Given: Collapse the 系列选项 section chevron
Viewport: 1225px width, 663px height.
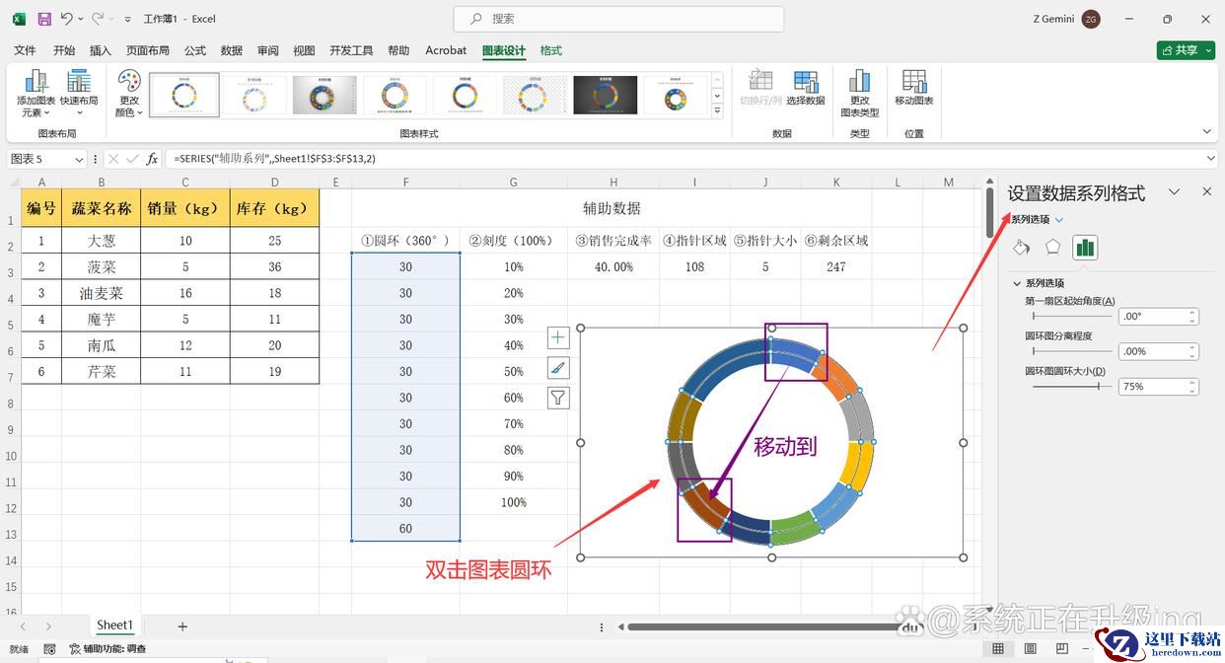Looking at the screenshot, I should coord(1018,283).
